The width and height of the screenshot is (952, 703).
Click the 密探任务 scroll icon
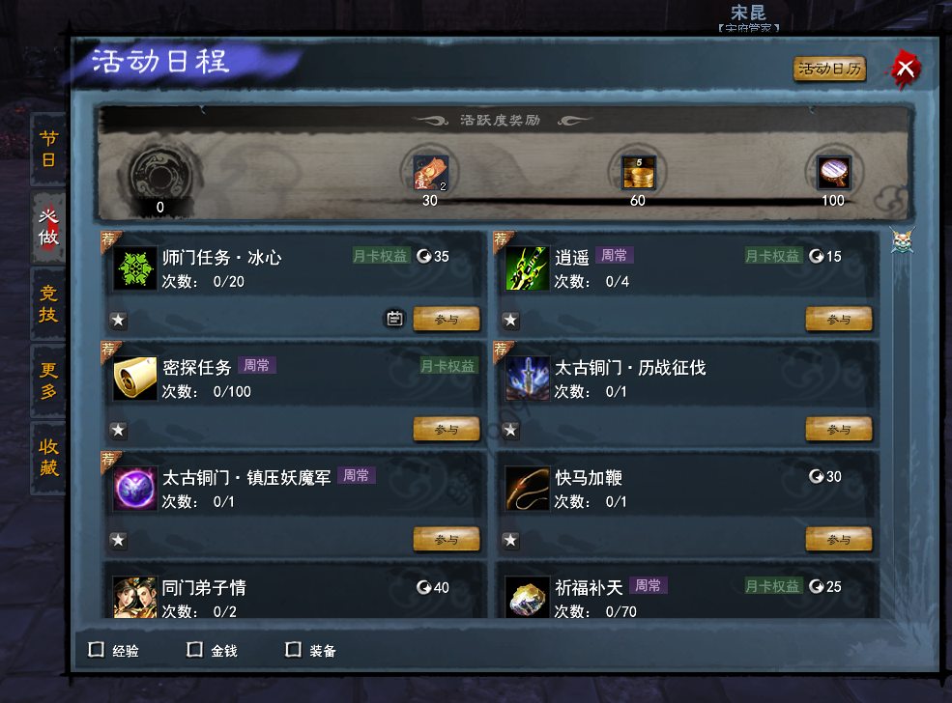[x=134, y=378]
